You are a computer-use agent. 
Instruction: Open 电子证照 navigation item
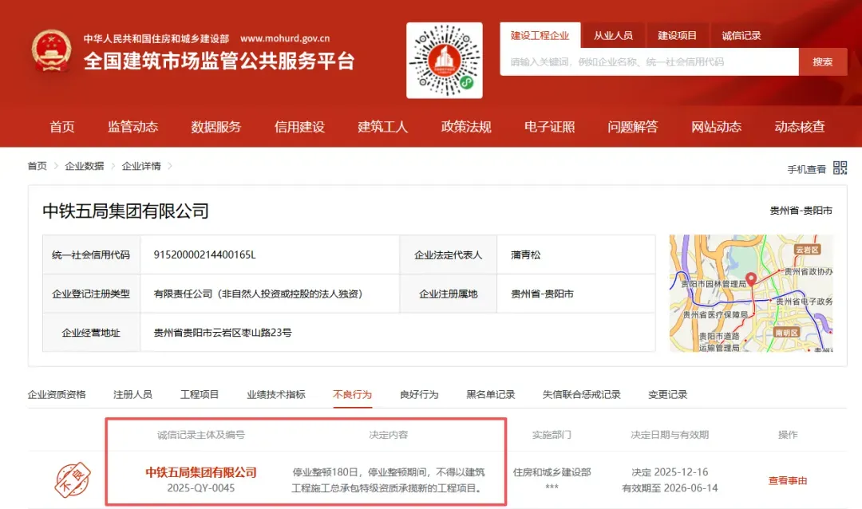tap(550, 126)
